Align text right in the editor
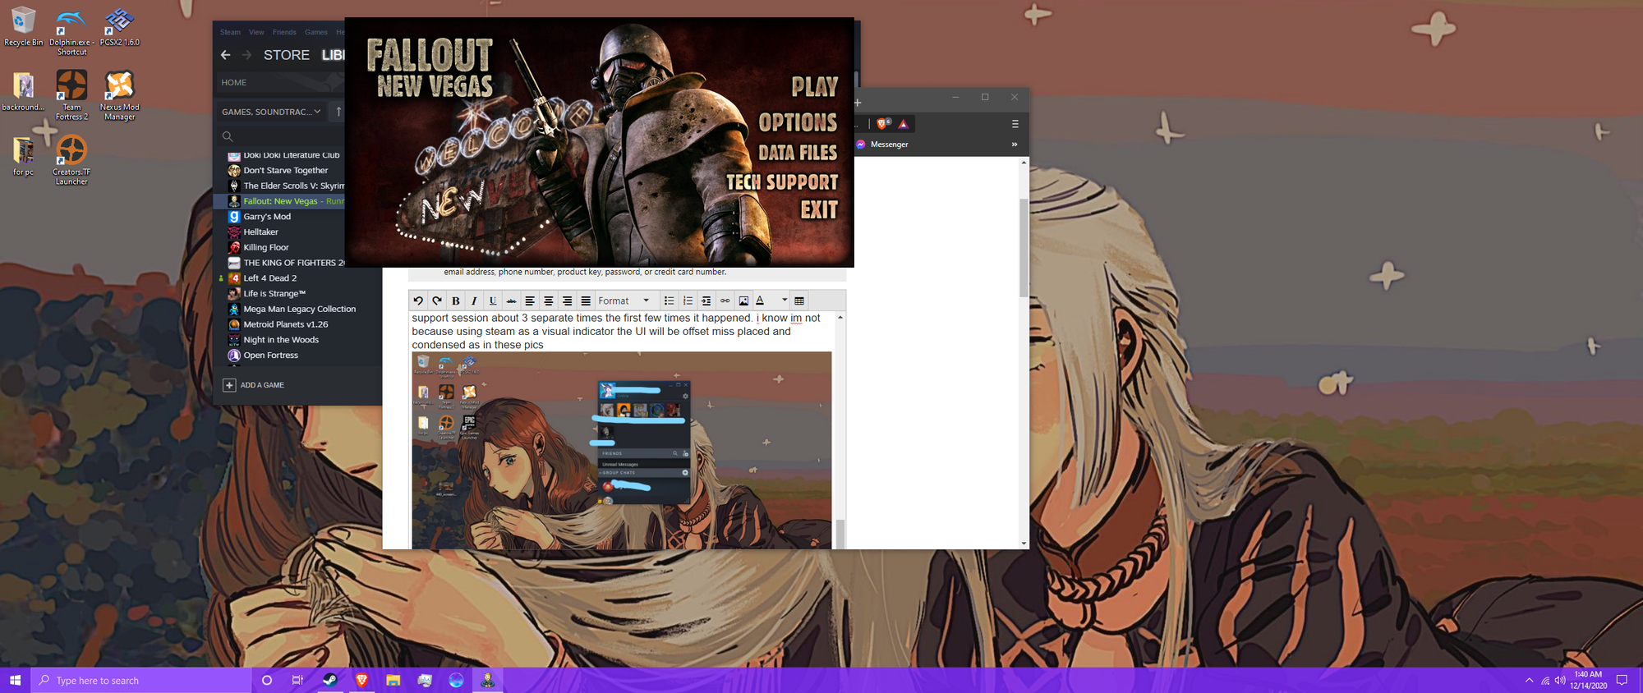The image size is (1643, 693). click(567, 301)
